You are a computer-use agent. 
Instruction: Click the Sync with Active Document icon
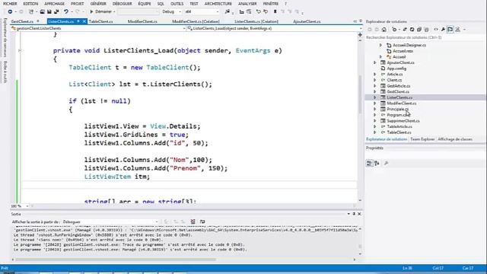click(405, 30)
